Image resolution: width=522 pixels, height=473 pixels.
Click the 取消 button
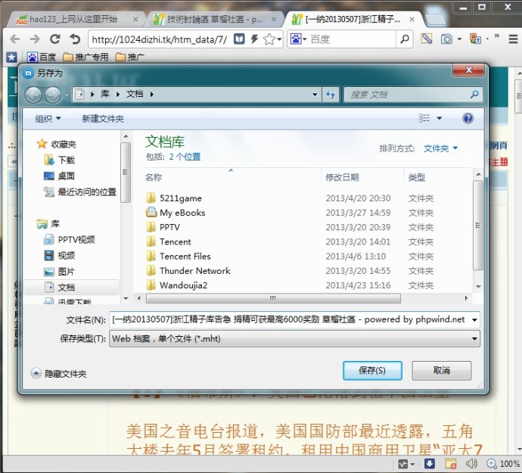[x=442, y=370]
